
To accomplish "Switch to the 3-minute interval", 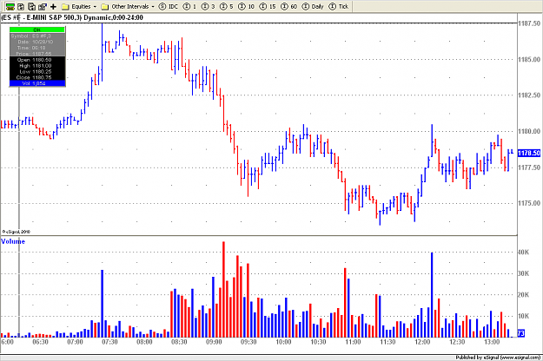I will click(209, 6).
